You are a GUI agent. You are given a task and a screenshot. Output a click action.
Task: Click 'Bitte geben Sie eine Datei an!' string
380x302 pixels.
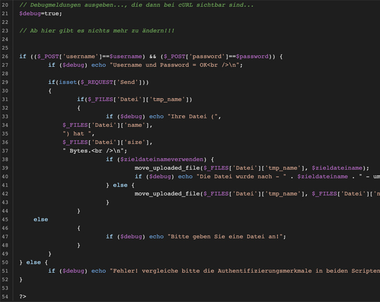pos(227,236)
